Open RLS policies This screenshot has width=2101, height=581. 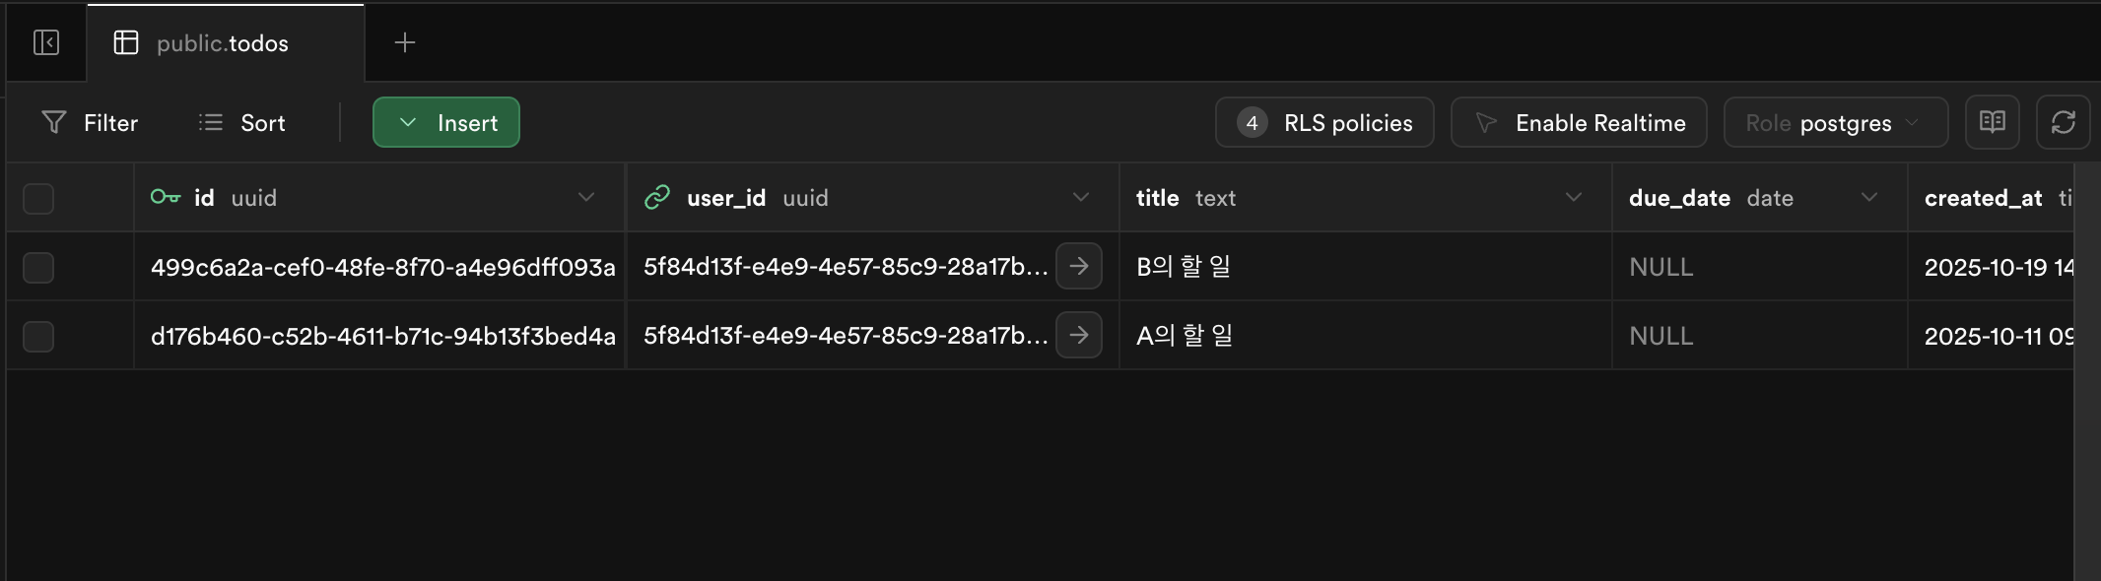pos(1324,122)
